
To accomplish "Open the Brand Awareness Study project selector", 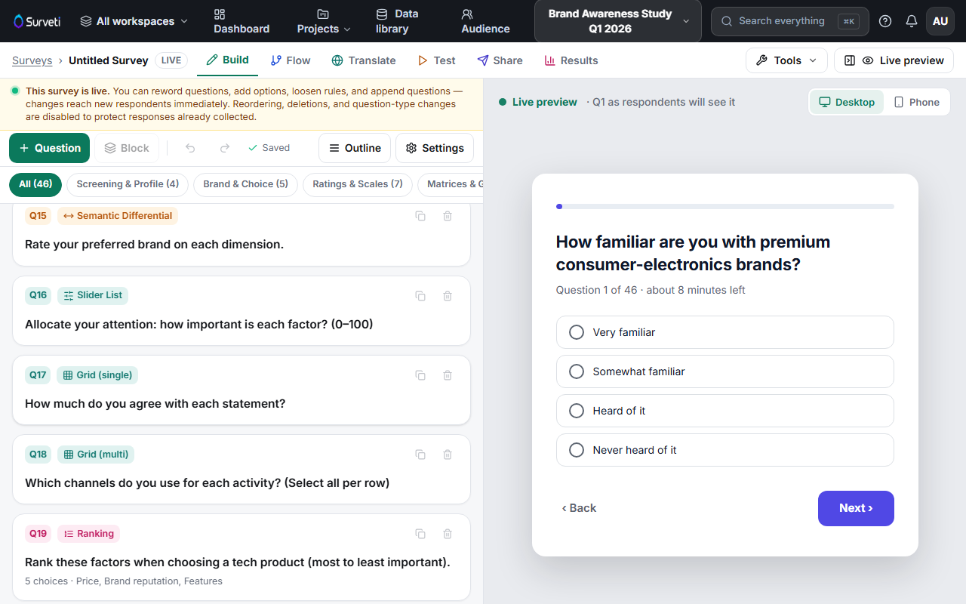I will [x=617, y=21].
